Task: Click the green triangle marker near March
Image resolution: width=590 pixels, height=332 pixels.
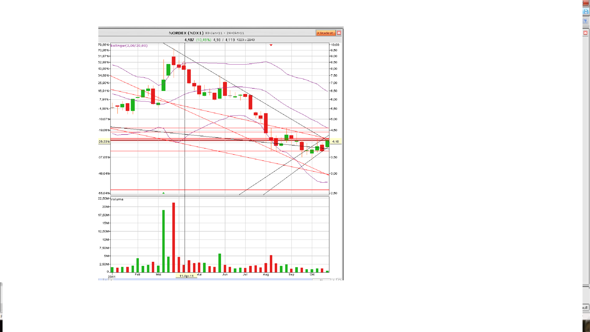Action: tap(163, 193)
